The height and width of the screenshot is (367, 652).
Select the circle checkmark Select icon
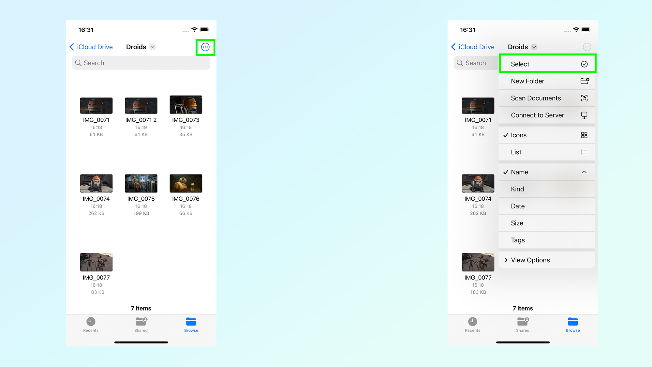(584, 64)
